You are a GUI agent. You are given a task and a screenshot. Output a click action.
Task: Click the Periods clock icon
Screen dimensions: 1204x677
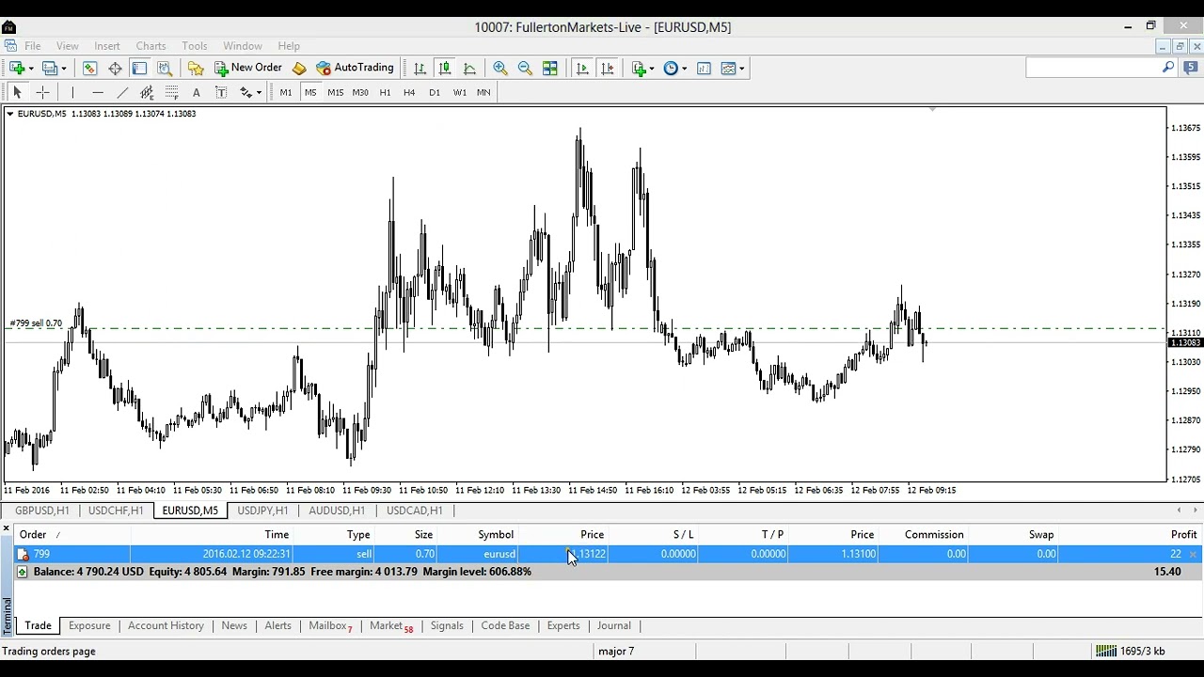pos(671,68)
